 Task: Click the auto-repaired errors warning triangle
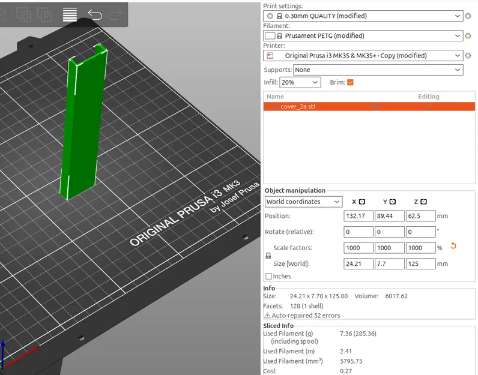click(x=267, y=315)
